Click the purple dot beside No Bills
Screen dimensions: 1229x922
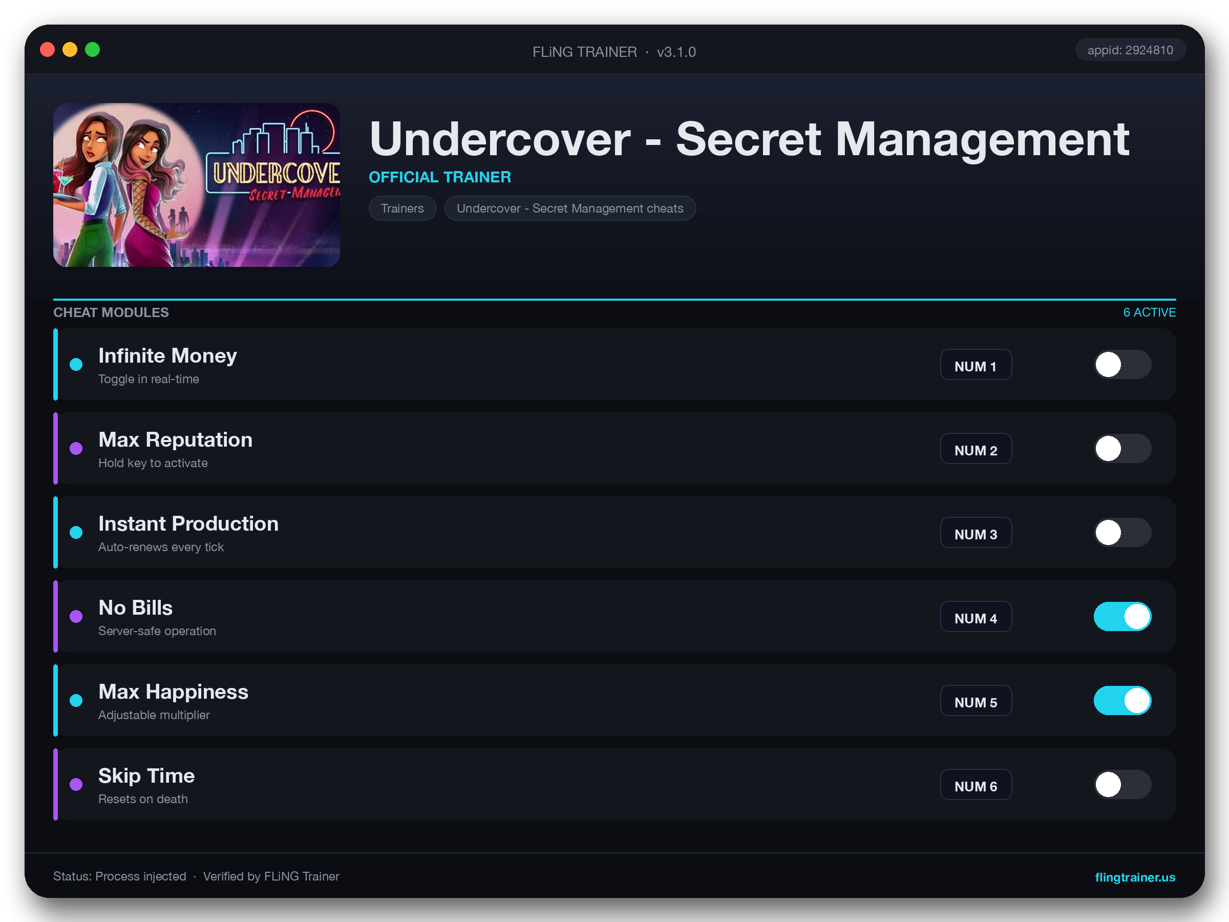click(76, 616)
